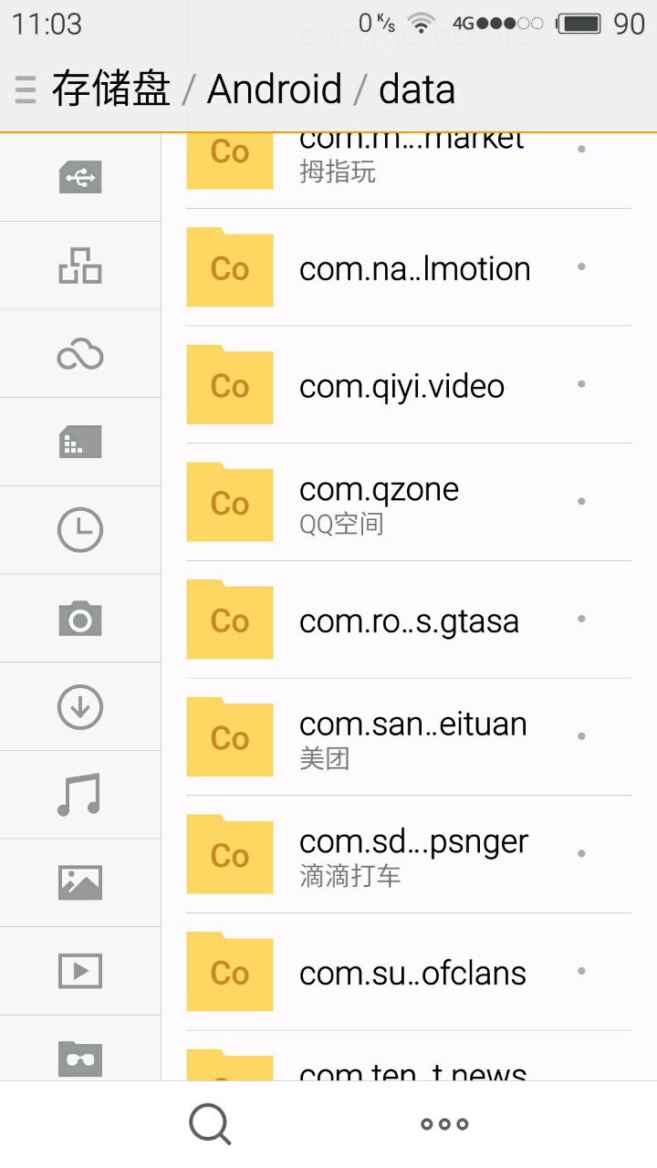Navigate to Android in the breadcrumb path

(x=275, y=89)
